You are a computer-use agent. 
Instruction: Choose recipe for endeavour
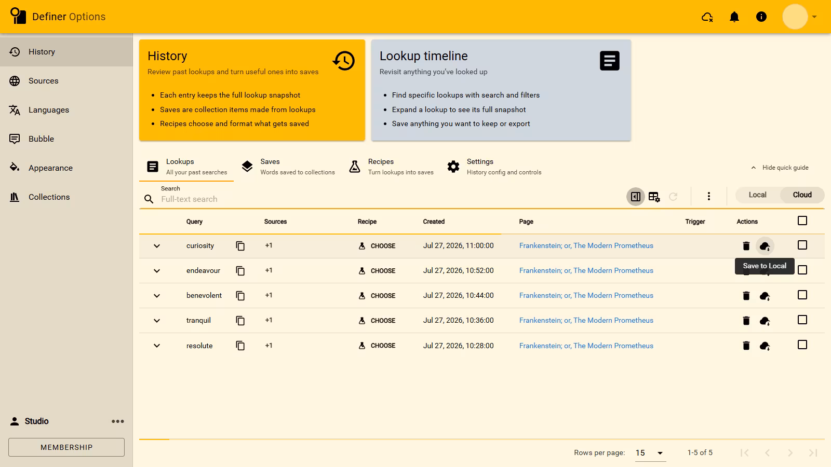coord(377,271)
